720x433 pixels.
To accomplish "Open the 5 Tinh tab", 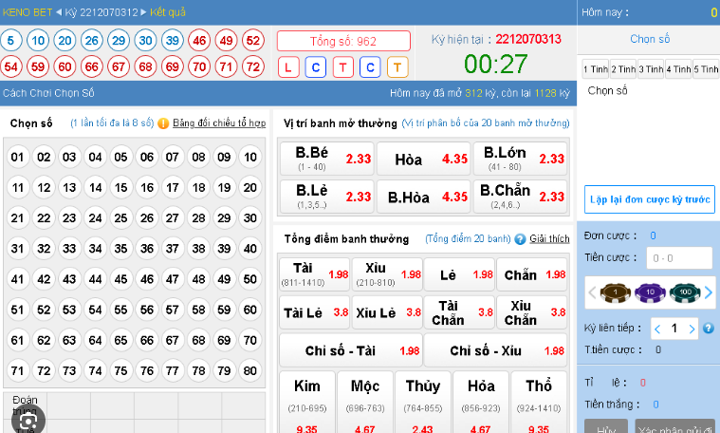I will [706, 69].
